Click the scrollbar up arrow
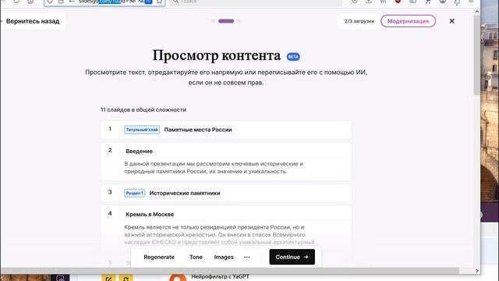Screen dimensions: 499x281 click(x=476, y=12)
